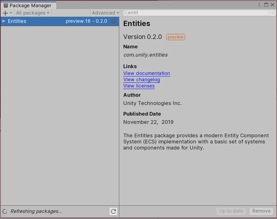Open the All packages filter dropdown

(33, 13)
